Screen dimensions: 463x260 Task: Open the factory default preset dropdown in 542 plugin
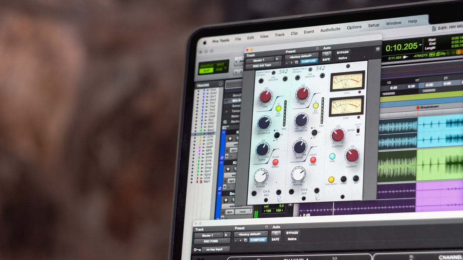(301, 56)
